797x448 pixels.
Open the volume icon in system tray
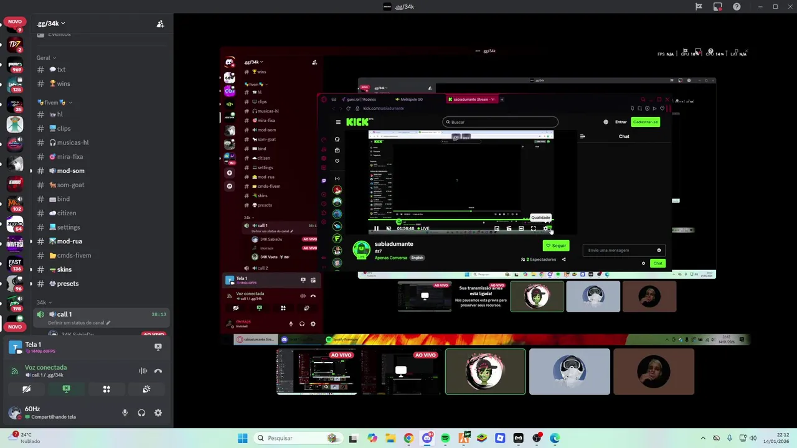pyautogui.click(x=753, y=438)
